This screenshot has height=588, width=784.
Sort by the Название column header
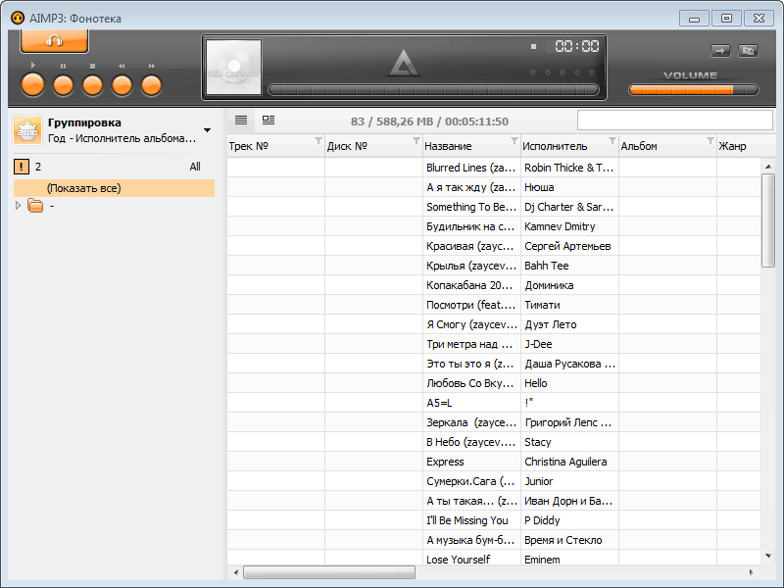472,146
